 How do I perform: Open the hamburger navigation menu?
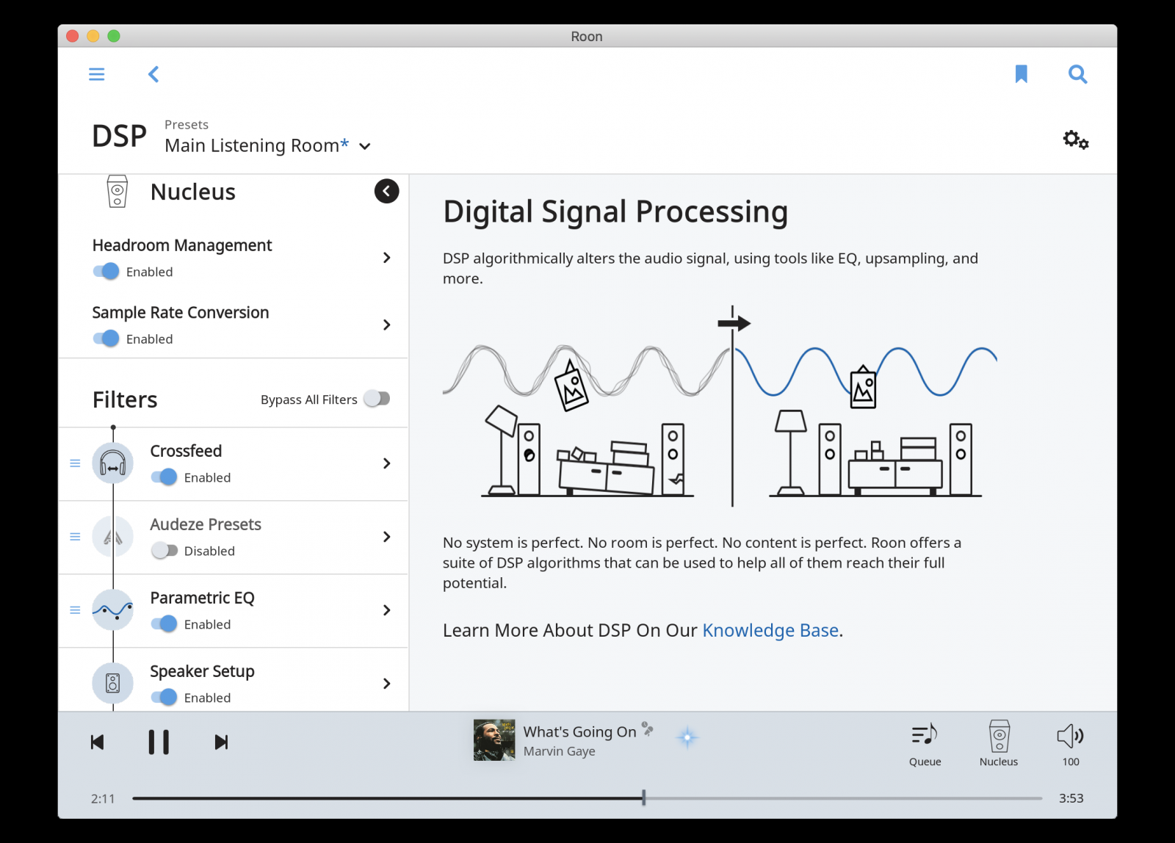tap(97, 74)
